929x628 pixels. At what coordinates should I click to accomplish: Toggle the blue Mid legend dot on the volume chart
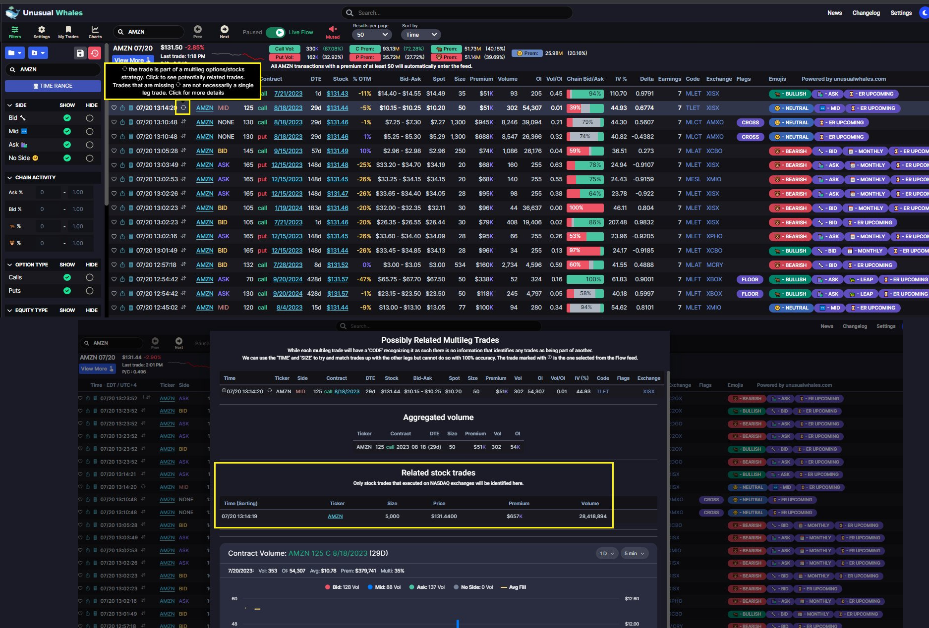370,587
